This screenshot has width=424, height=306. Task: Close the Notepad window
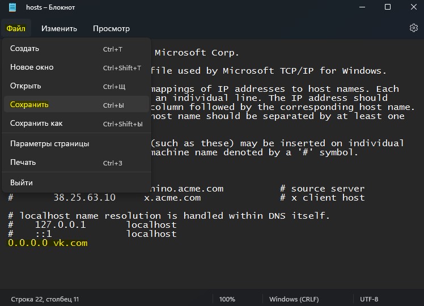tap(413, 7)
